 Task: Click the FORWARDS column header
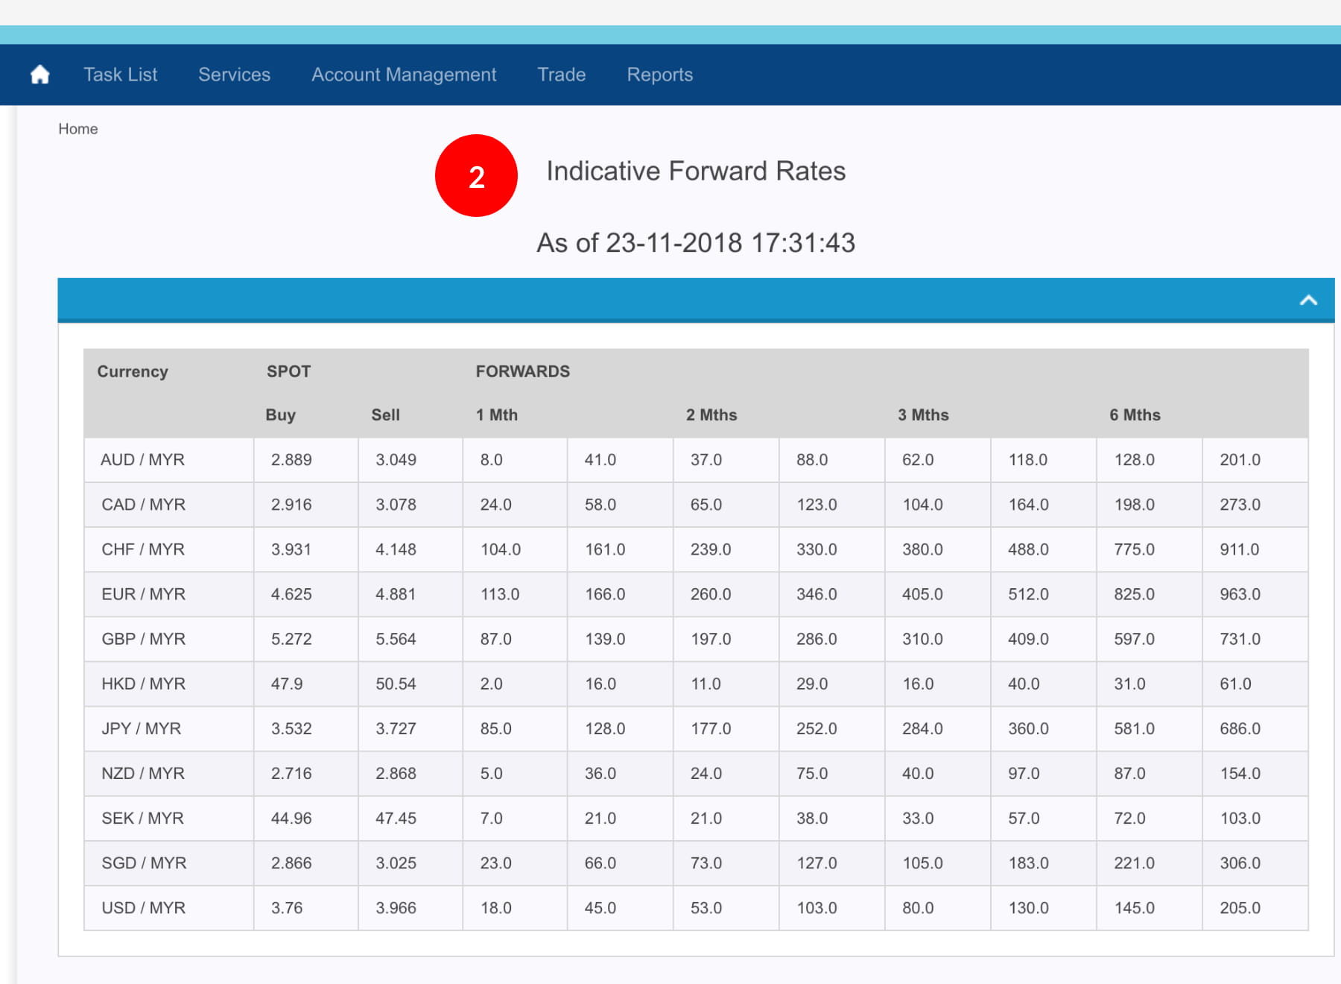click(x=522, y=371)
